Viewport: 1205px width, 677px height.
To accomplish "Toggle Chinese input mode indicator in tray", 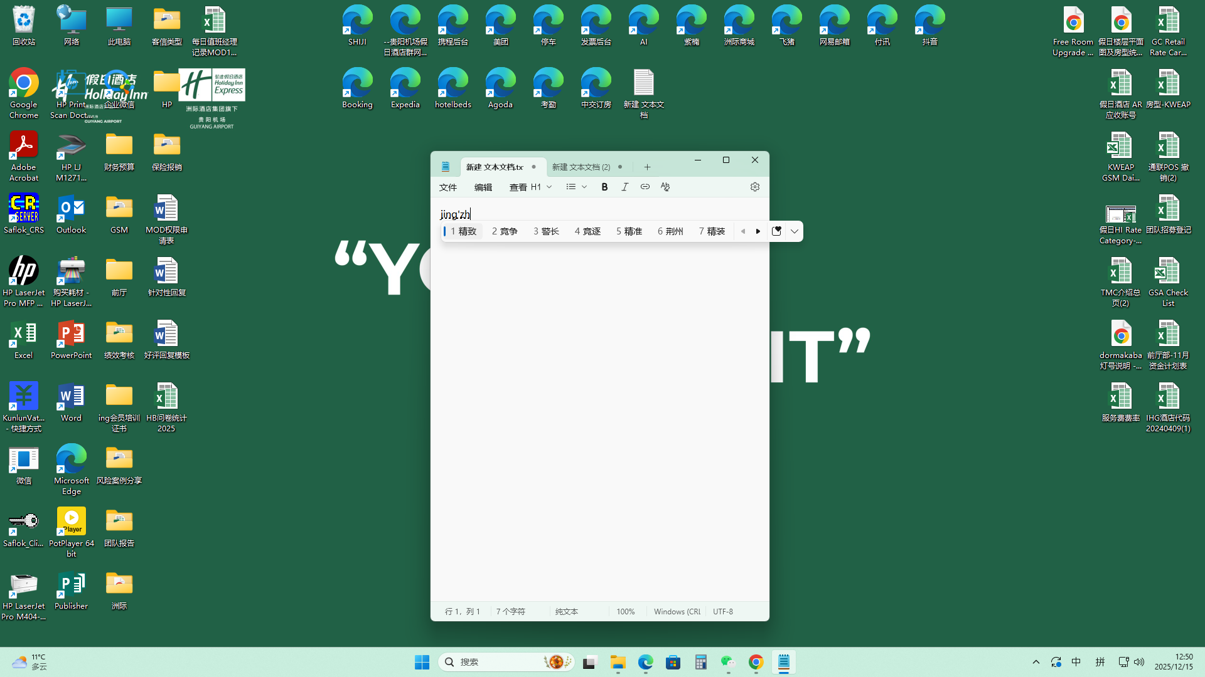I will (x=1076, y=662).
